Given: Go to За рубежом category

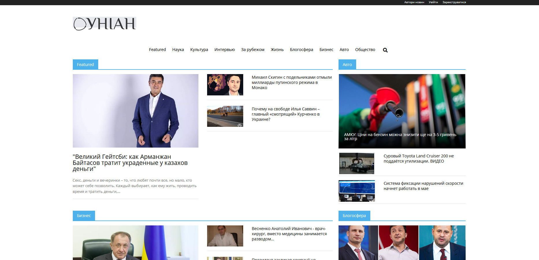Looking at the screenshot, I should point(252,50).
